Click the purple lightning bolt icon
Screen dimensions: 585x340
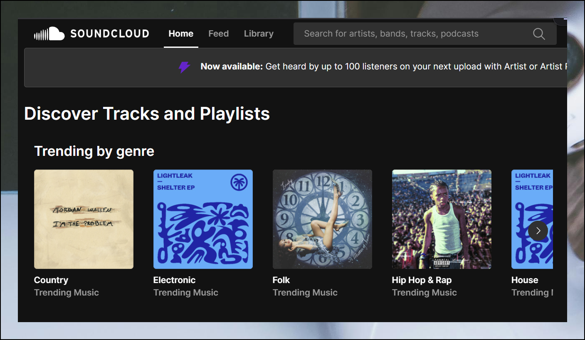coord(185,67)
